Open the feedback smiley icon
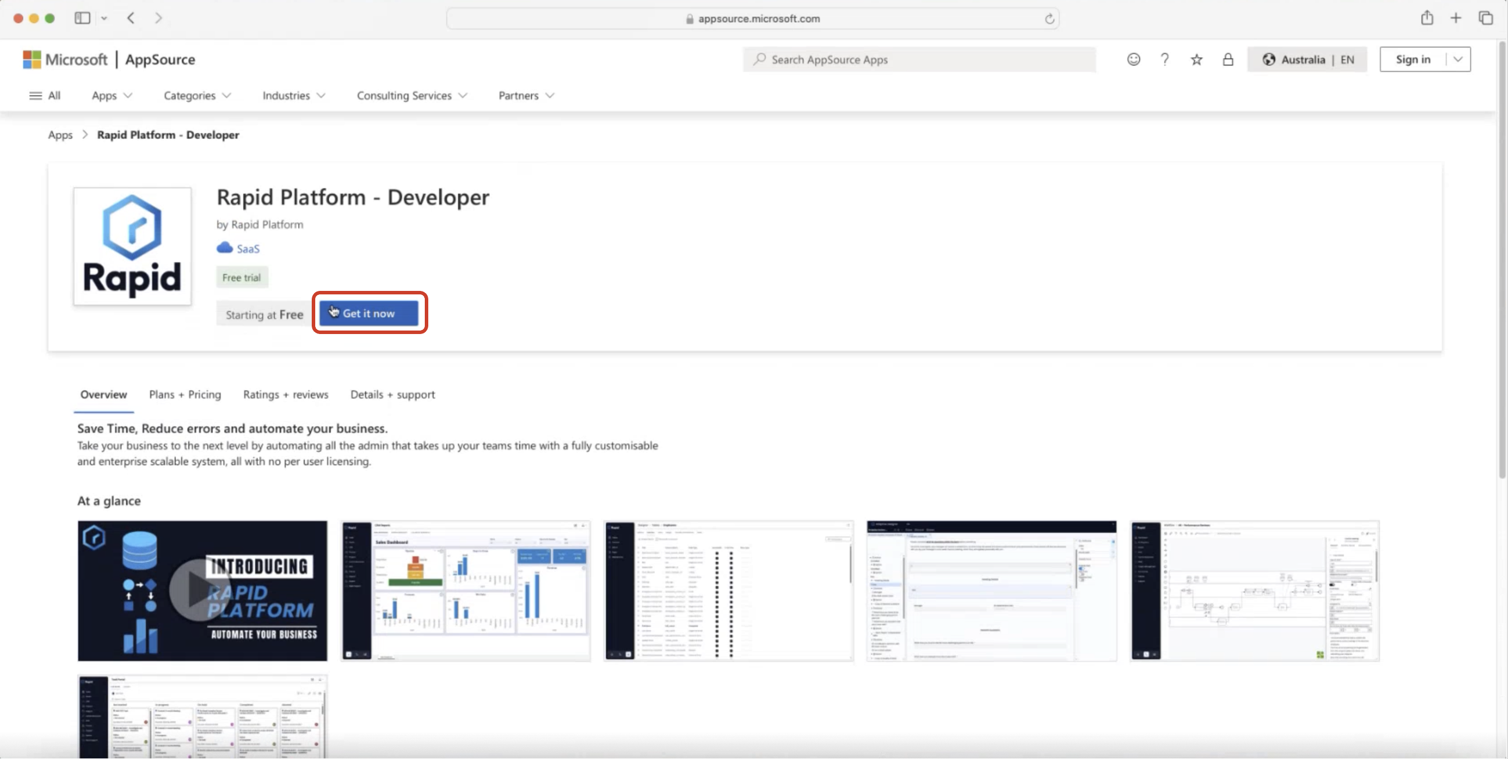This screenshot has width=1508, height=759. coord(1133,59)
